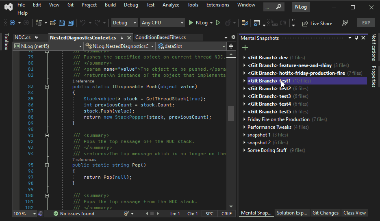Toggle SPC whitespace indicator in status bar
380x221 pixels.
click(x=209, y=214)
